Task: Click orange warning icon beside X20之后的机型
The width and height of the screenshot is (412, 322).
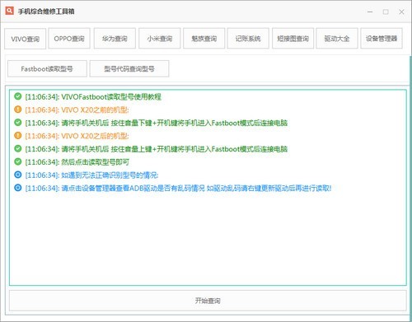Action: pyautogui.click(x=18, y=136)
